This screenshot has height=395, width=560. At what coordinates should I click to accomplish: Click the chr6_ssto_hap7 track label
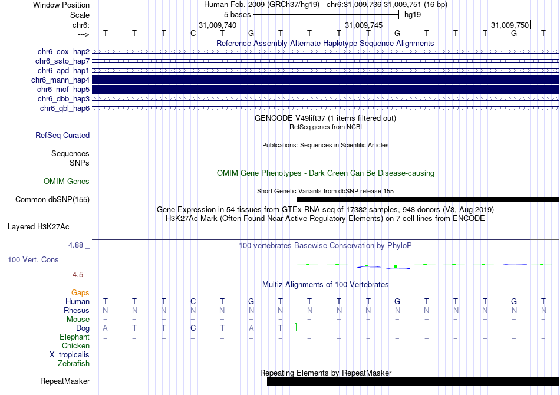pyautogui.click(x=62, y=61)
